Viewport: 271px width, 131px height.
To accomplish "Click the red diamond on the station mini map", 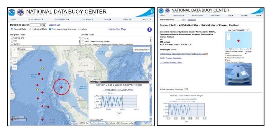I will 238,41.
